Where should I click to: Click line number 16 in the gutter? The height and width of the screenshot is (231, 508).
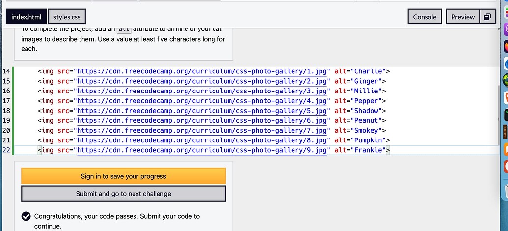(x=6, y=91)
